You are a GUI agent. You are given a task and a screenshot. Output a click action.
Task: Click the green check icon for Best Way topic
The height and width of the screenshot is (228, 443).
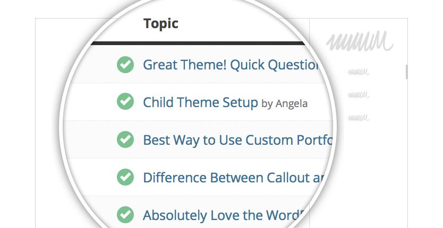click(x=125, y=139)
